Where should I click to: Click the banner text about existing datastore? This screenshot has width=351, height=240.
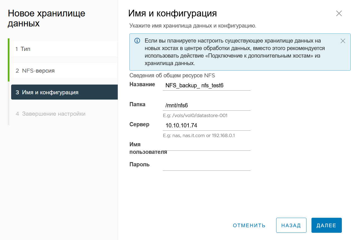(235, 52)
